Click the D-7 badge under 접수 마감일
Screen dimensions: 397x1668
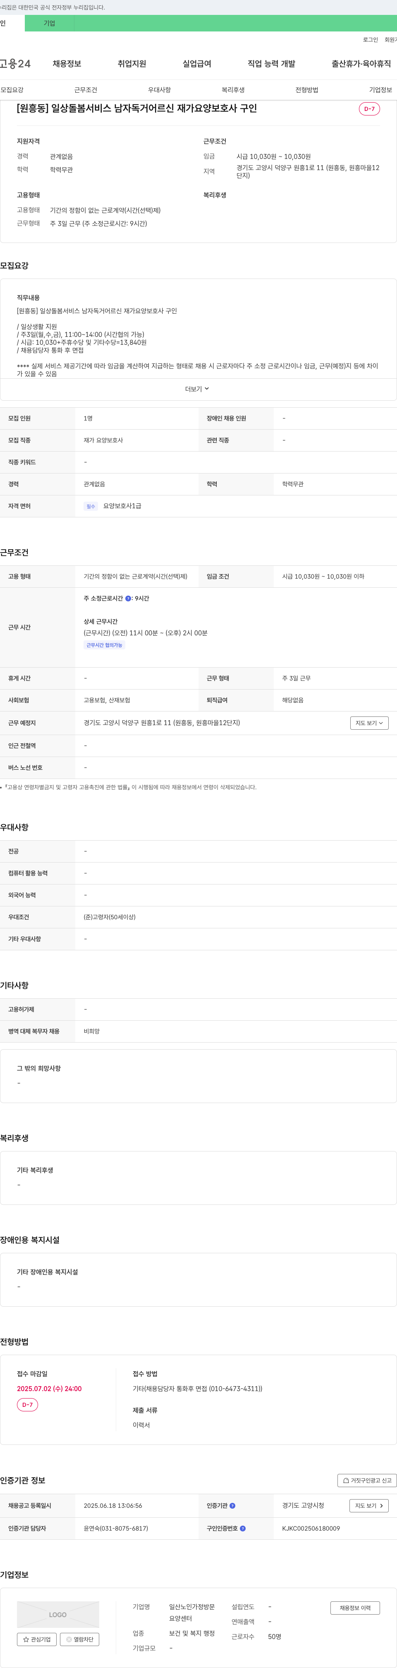coord(27,1404)
